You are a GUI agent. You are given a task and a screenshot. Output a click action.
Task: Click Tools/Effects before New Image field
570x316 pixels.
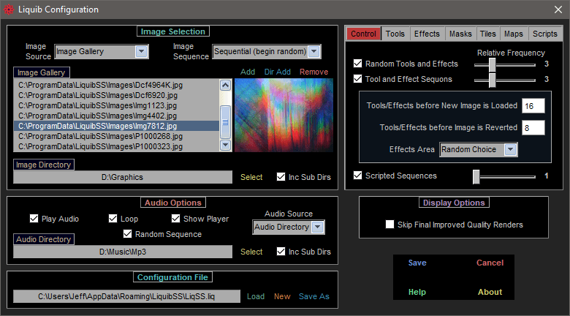tap(533, 105)
